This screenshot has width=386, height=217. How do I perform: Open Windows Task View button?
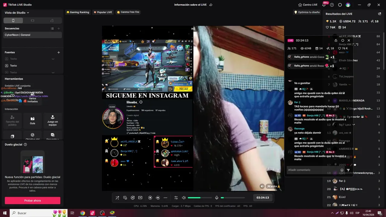coord(72,213)
